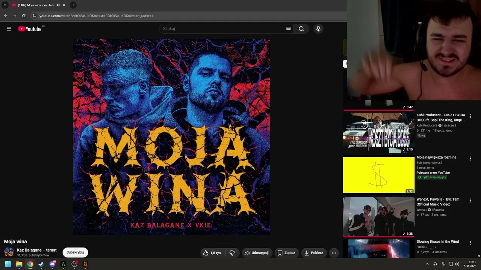Open the green A app on the taskbar
Screen dimensions: 481x270
[x=63, y=264]
